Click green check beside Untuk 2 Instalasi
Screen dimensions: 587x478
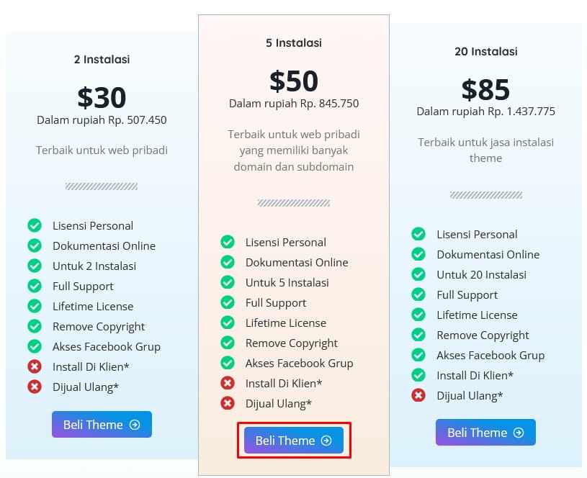point(35,266)
